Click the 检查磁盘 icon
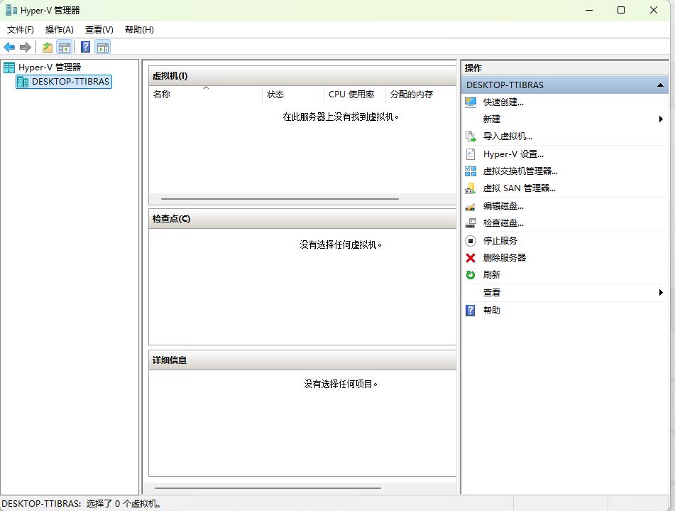Screen dimensions: 675x511 click(471, 223)
